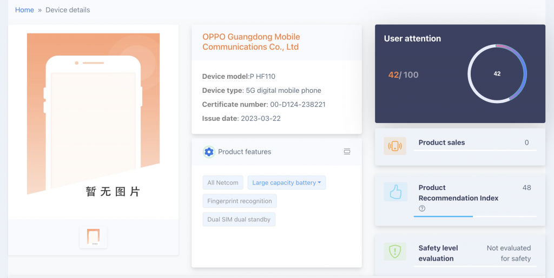
Task: Select the Fingerprint recognition feature tag
Action: (x=240, y=201)
